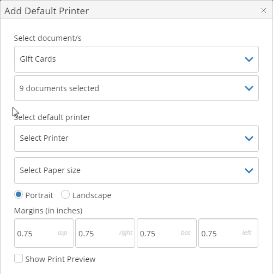Open the Gift Cards document type dropdown

point(136,59)
